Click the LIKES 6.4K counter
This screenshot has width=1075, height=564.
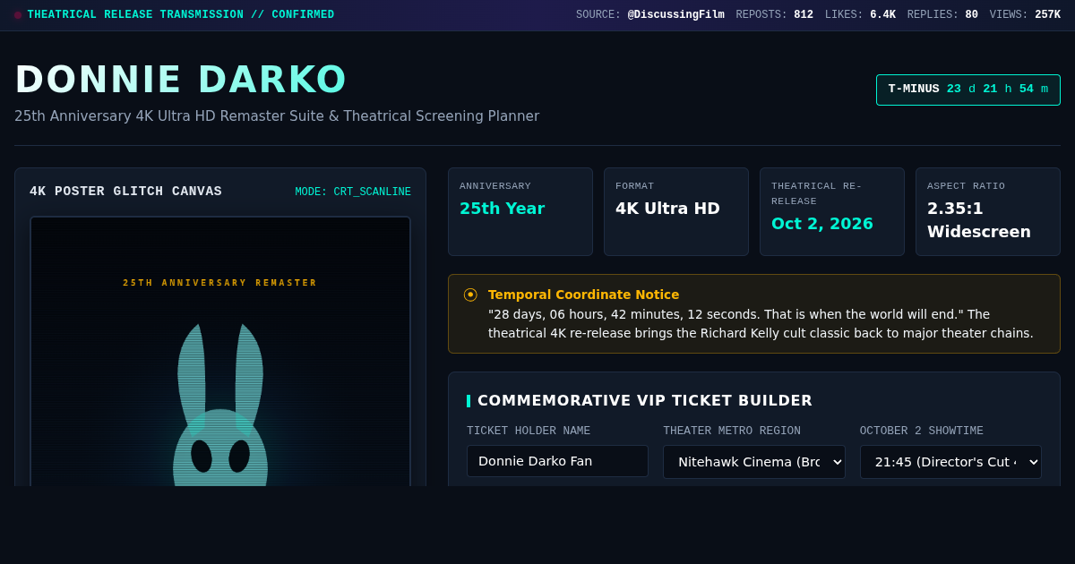pos(860,15)
